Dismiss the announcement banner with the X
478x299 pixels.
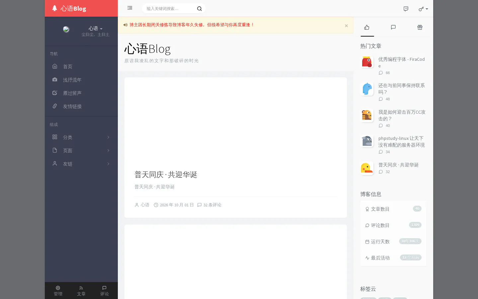pos(346,26)
